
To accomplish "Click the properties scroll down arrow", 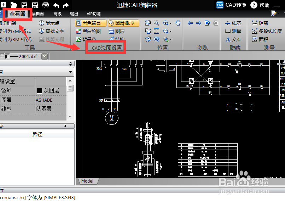I will tap(70, 117).
